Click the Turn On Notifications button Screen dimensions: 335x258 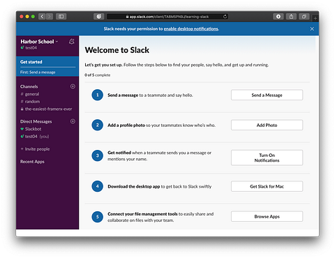267,158
